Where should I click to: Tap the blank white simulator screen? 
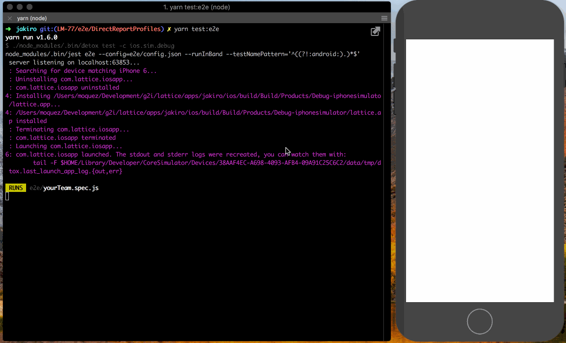pyautogui.click(x=479, y=170)
